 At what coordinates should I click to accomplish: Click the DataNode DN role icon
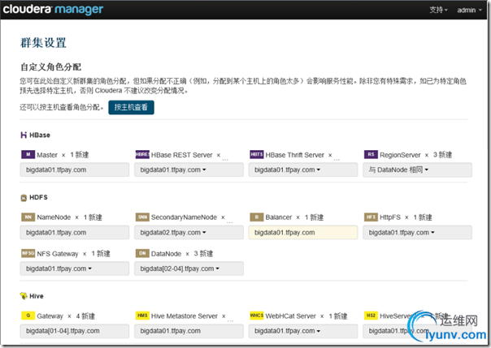[x=142, y=253]
